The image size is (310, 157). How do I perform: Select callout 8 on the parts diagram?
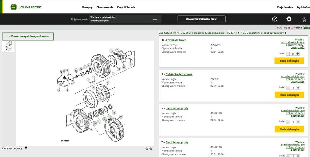click(108, 83)
